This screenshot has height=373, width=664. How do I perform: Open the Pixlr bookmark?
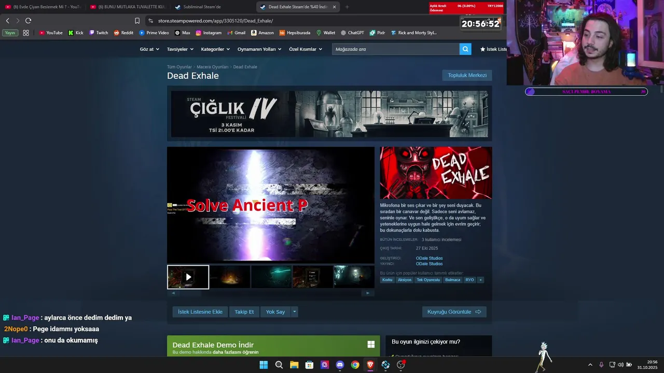click(377, 33)
